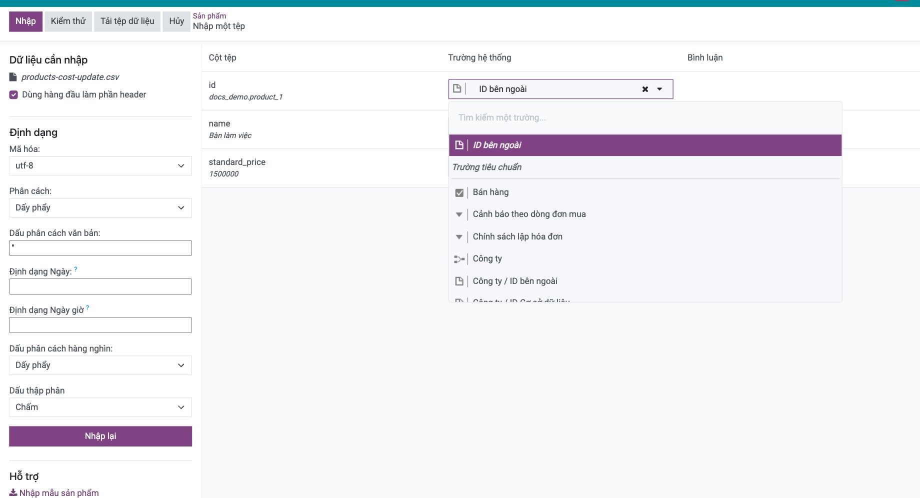
Task: Click the file icon beside products-cost-update.csv
Action: coord(13,77)
